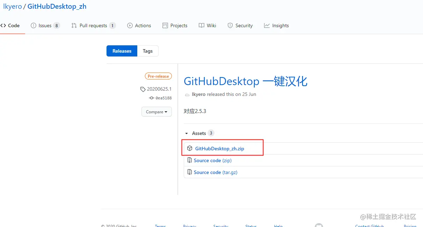Click the Projects board icon
Screen dimensions: 423x227
pyautogui.click(x=165, y=25)
